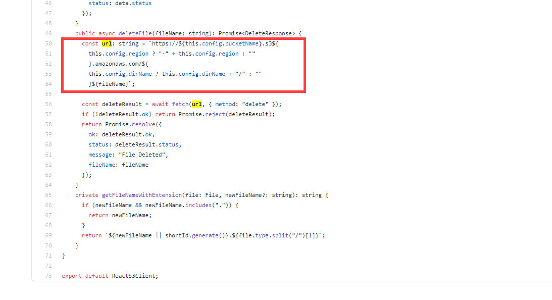The width and height of the screenshot is (552, 300).
Task: Click line number 47
Action: (48, 13)
